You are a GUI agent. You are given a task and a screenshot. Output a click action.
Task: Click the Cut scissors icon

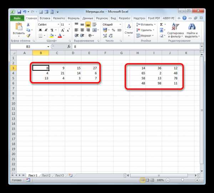coord(28,25)
